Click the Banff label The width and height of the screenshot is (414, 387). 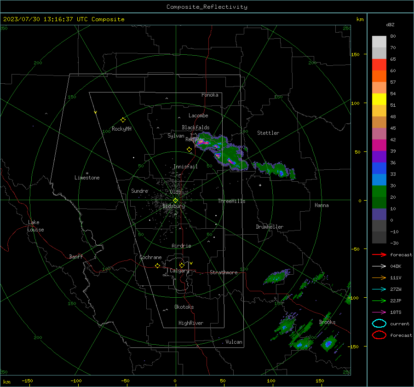pyautogui.click(x=76, y=256)
